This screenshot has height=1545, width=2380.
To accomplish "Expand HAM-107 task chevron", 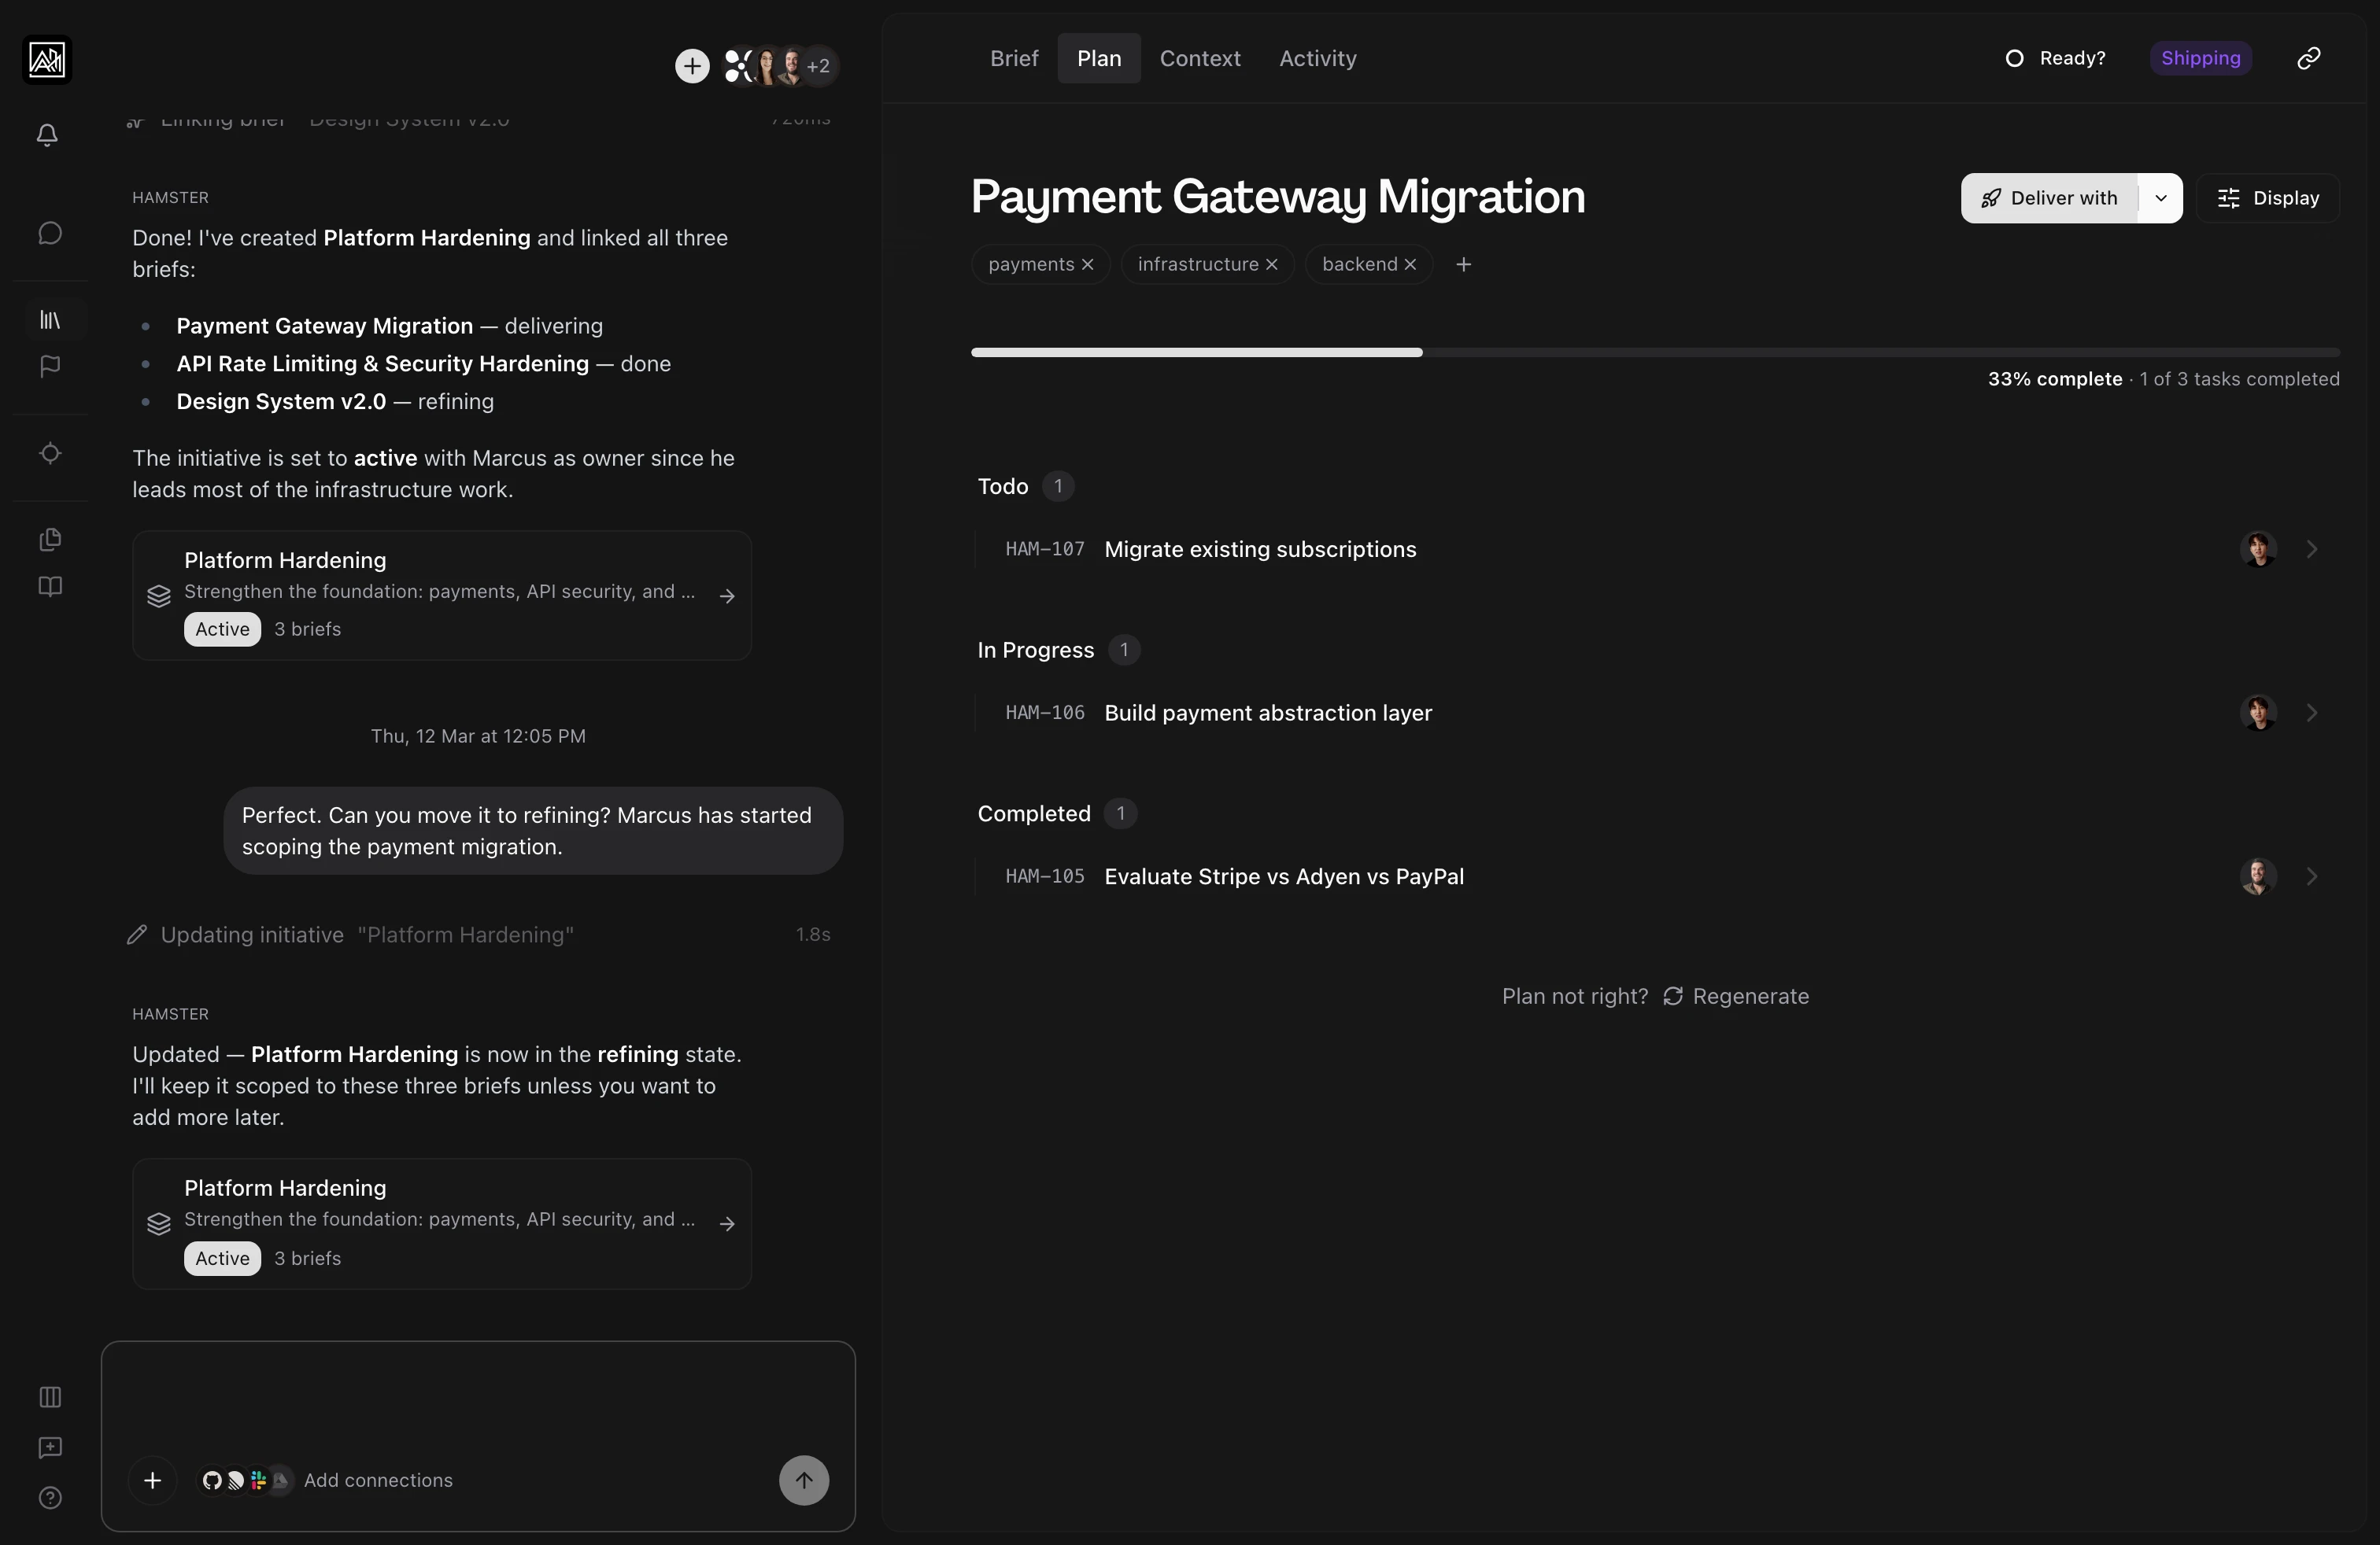I will point(2312,550).
